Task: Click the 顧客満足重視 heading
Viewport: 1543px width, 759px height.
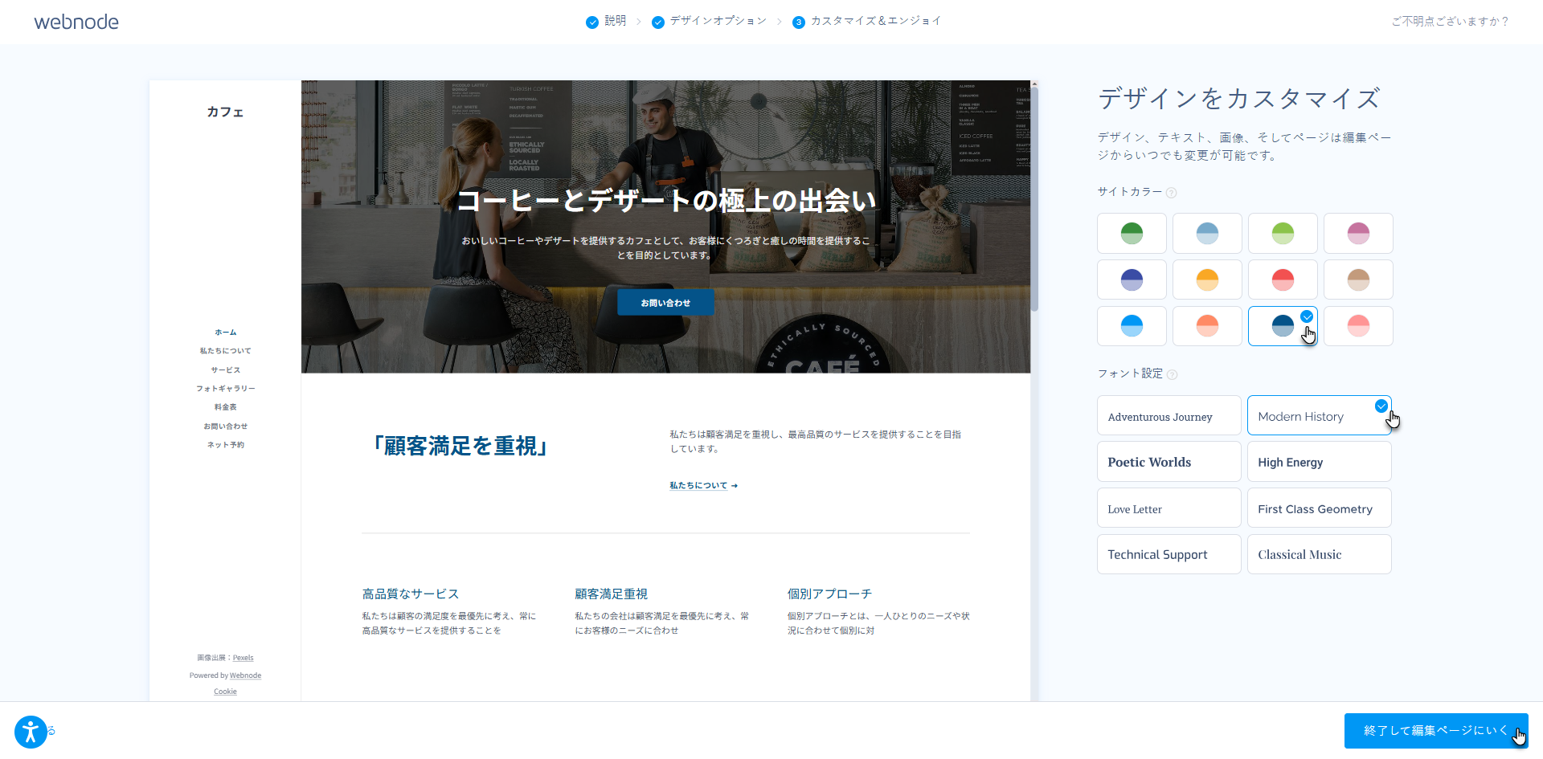Action: (611, 594)
